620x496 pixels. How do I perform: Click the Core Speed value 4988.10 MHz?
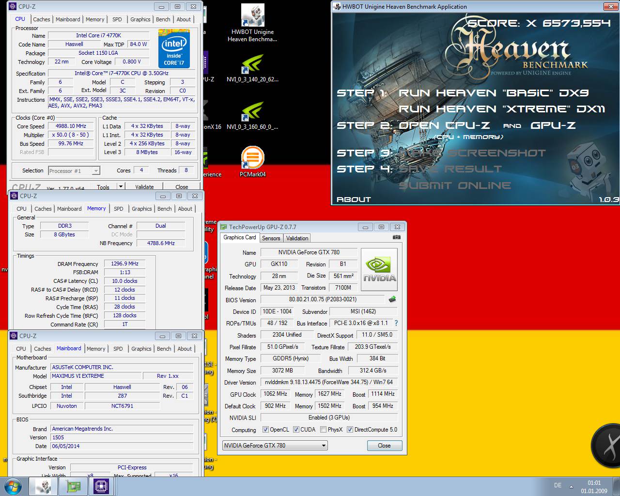coord(72,126)
